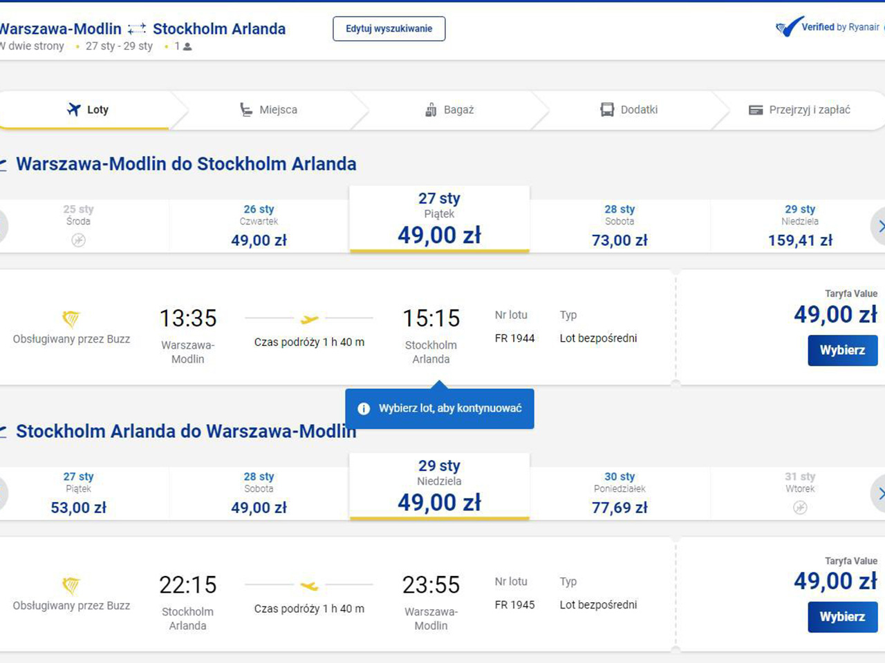Click the no-flight icon under 25 sty

79,240
